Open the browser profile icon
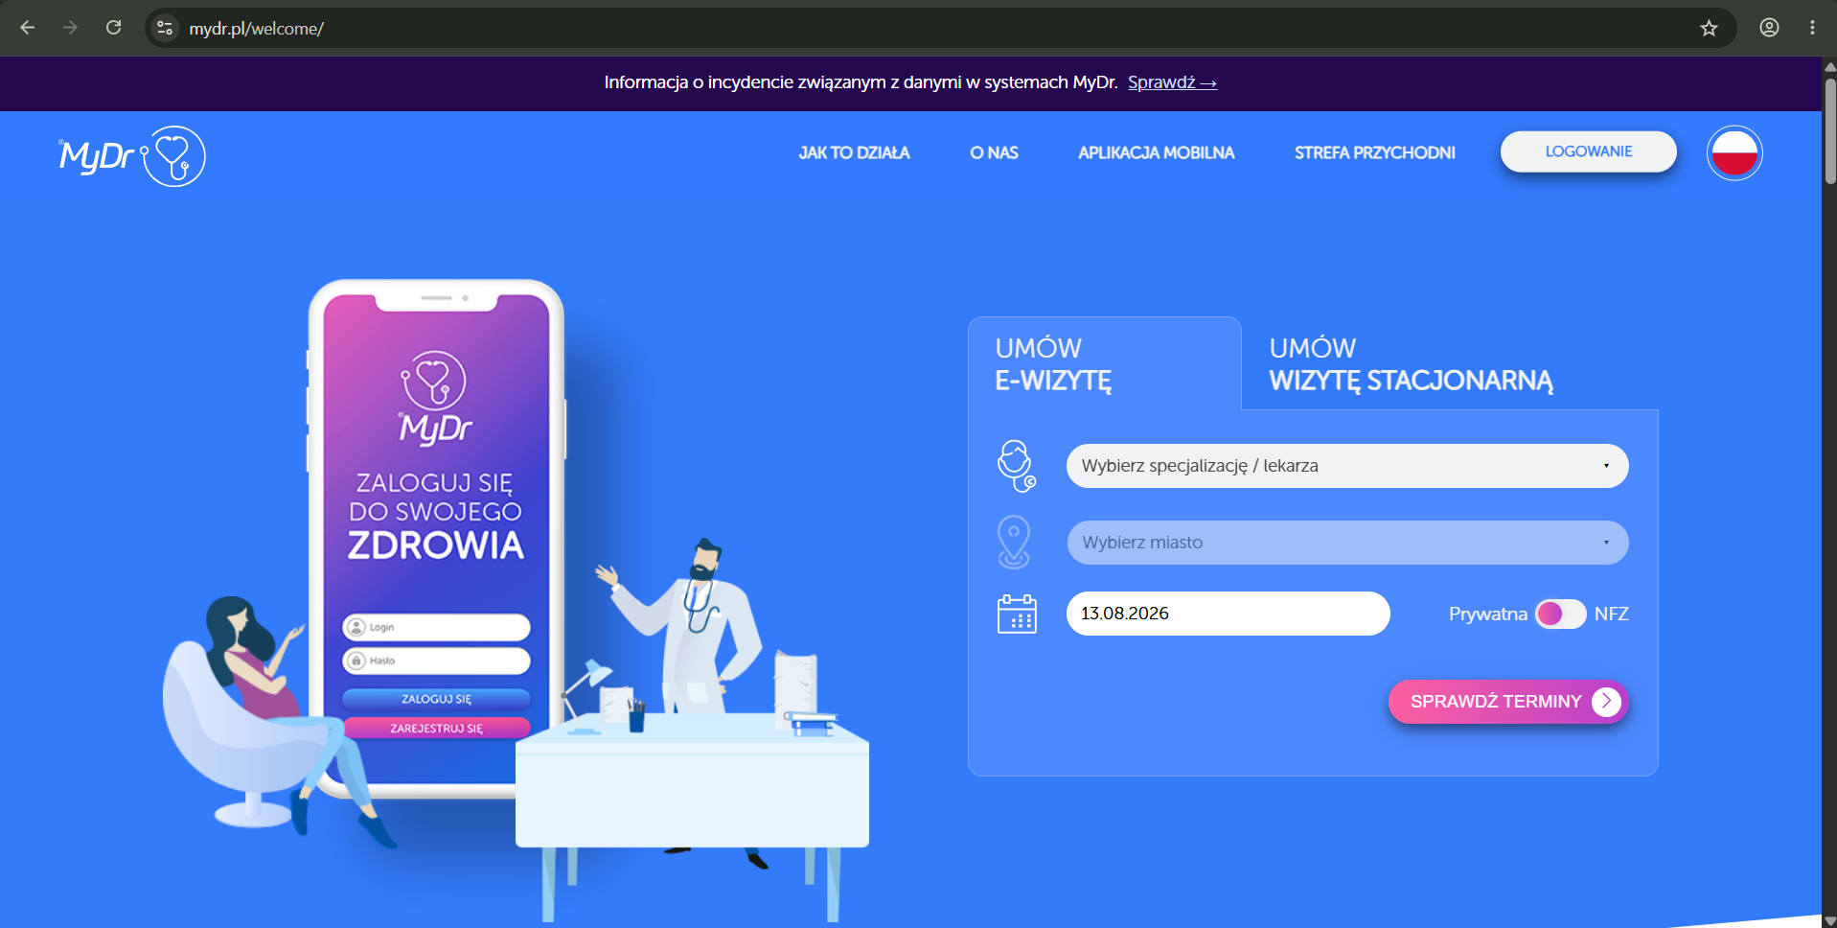The image size is (1837, 928). point(1769,28)
